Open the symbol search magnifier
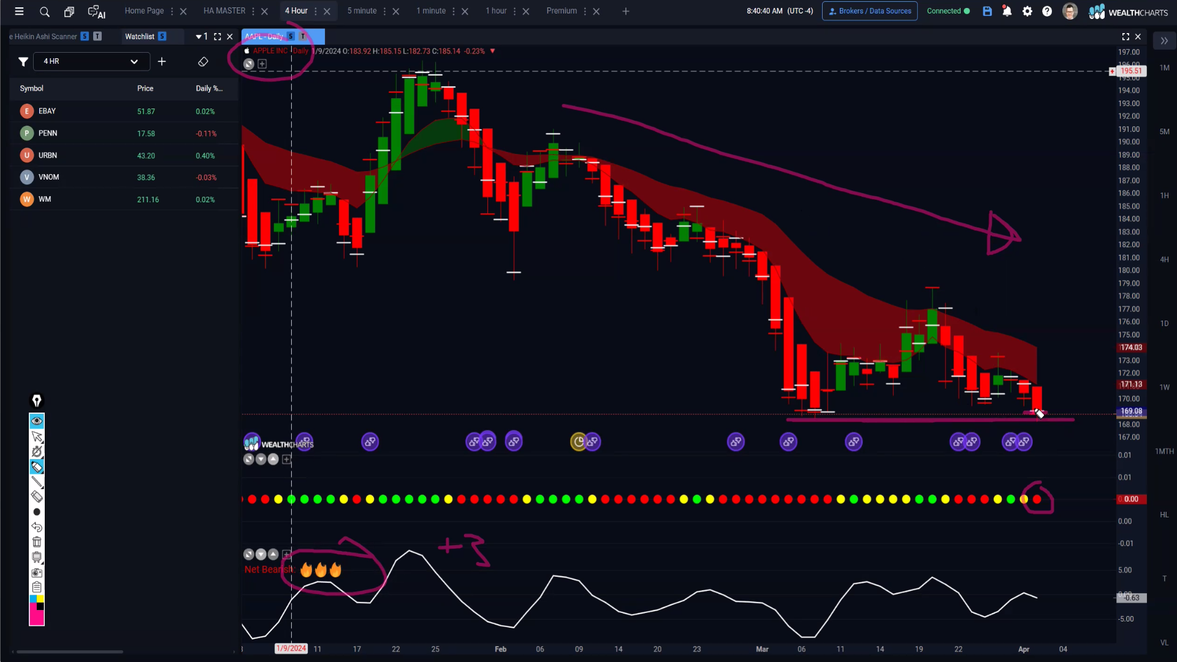 [x=44, y=12]
